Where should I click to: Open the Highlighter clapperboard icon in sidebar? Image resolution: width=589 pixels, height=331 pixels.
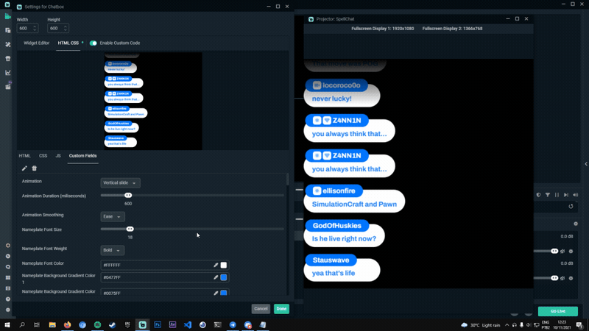(x=8, y=86)
